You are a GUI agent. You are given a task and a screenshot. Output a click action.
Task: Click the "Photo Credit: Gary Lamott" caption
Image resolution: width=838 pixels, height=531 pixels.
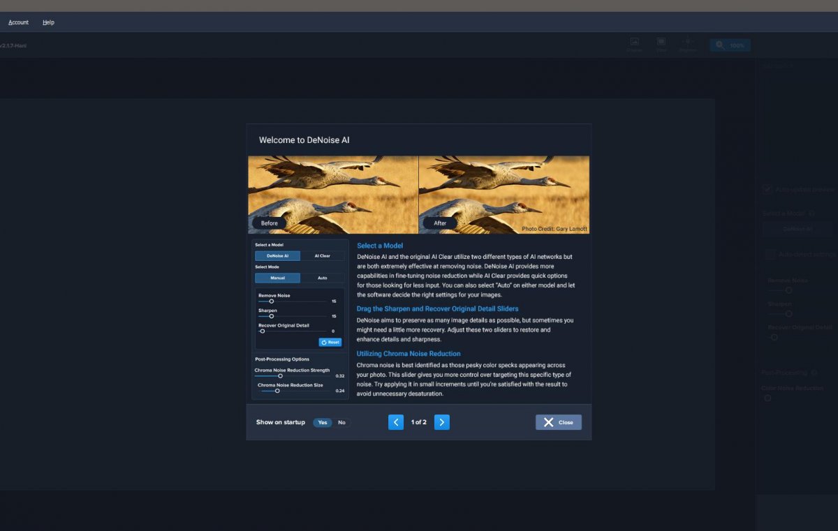(554, 229)
